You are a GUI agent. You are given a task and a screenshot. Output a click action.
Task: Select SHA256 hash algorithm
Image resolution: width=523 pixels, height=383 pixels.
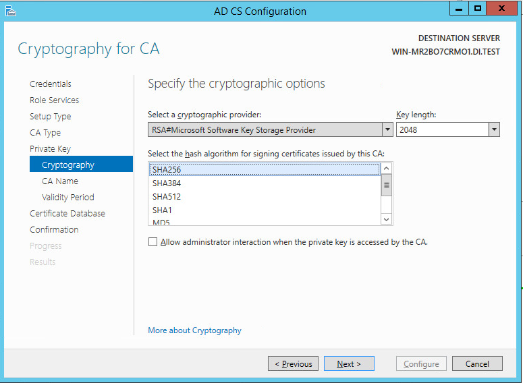(x=167, y=169)
